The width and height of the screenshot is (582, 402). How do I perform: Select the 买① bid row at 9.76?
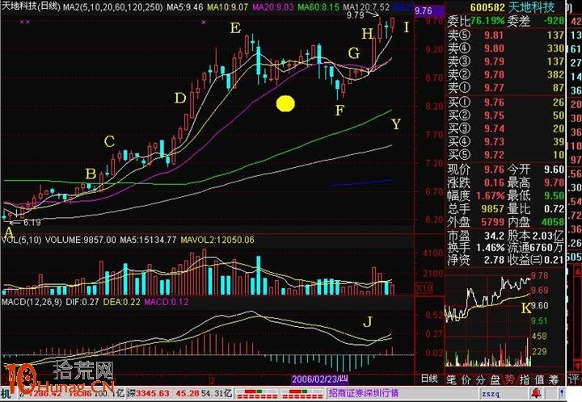(x=505, y=103)
